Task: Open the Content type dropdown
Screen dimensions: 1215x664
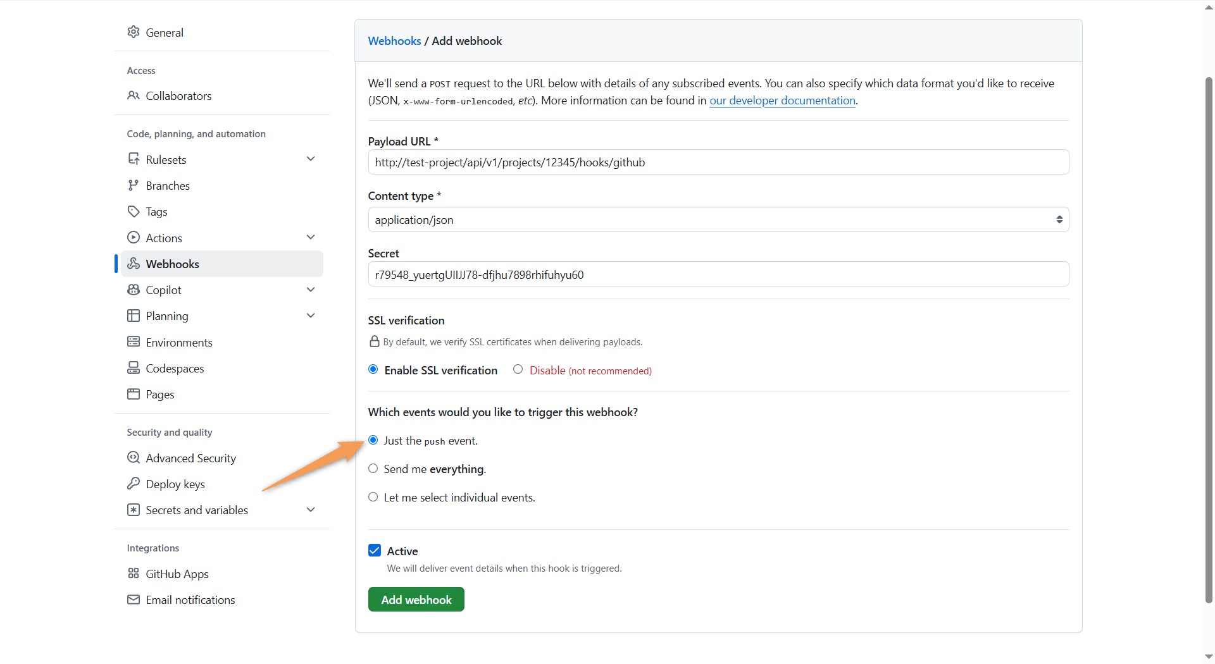Action: click(718, 219)
